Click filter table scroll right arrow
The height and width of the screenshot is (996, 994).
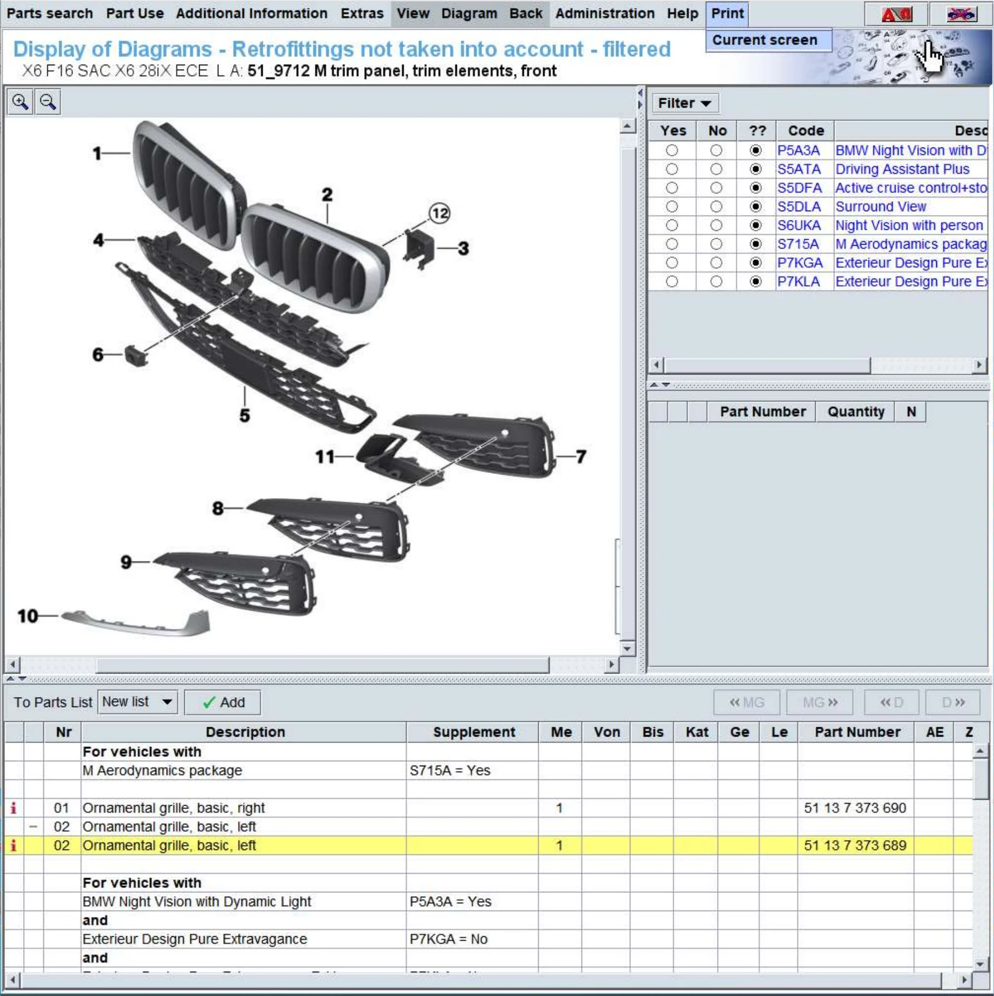[x=980, y=365]
